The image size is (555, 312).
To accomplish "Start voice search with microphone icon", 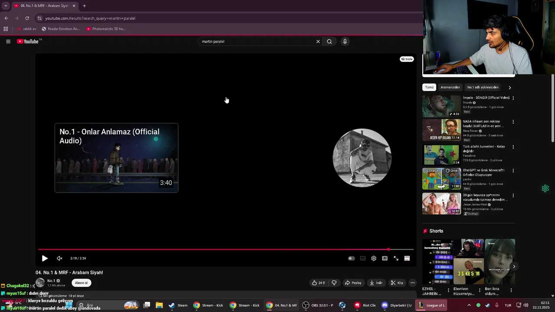I will point(345,42).
